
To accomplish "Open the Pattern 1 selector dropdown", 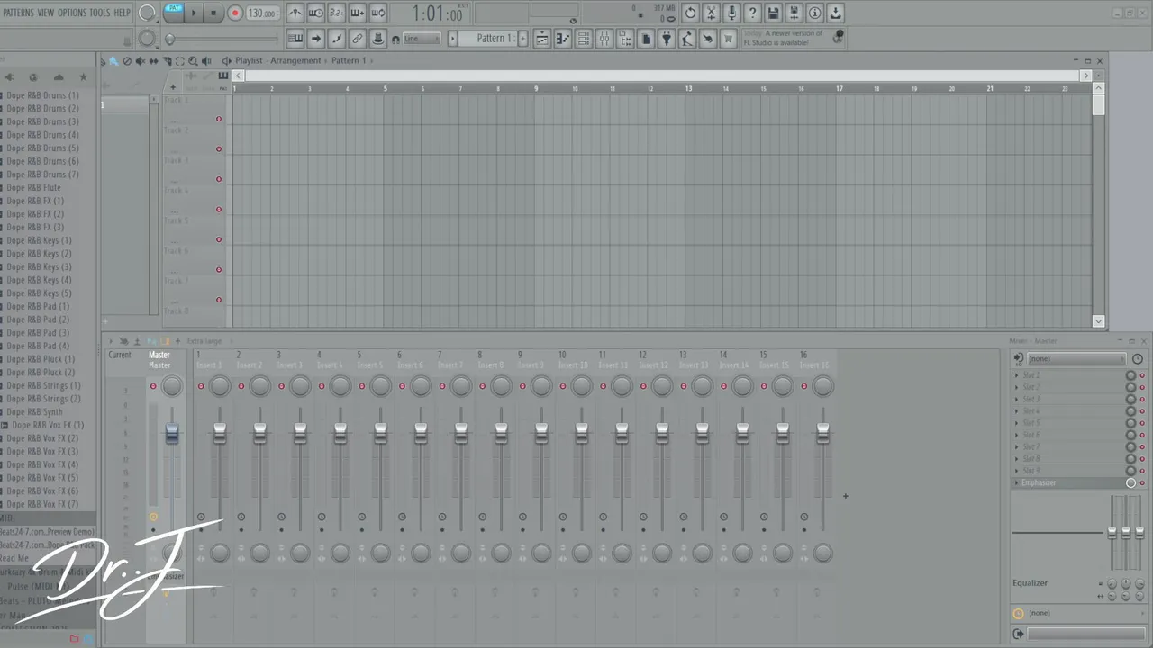I will coord(488,39).
